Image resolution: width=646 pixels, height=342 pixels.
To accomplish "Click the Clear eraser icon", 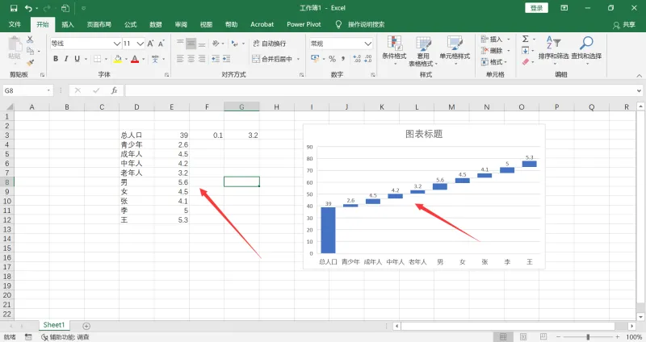I will pyautogui.click(x=526, y=62).
